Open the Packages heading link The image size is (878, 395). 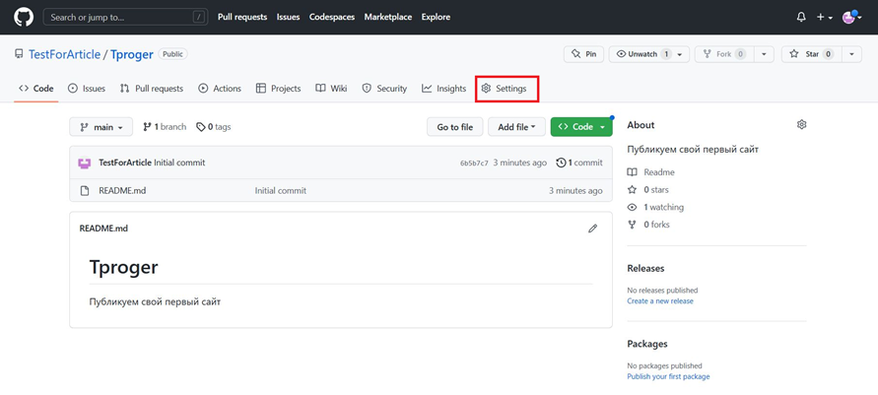[647, 344]
